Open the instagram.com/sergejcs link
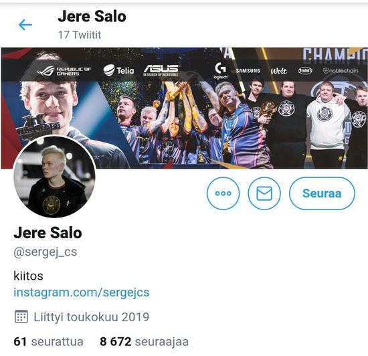 click(82, 292)
